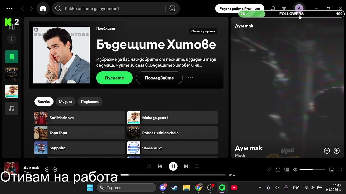
Task: Click the bottom player plus icon
Action: click(x=55, y=169)
